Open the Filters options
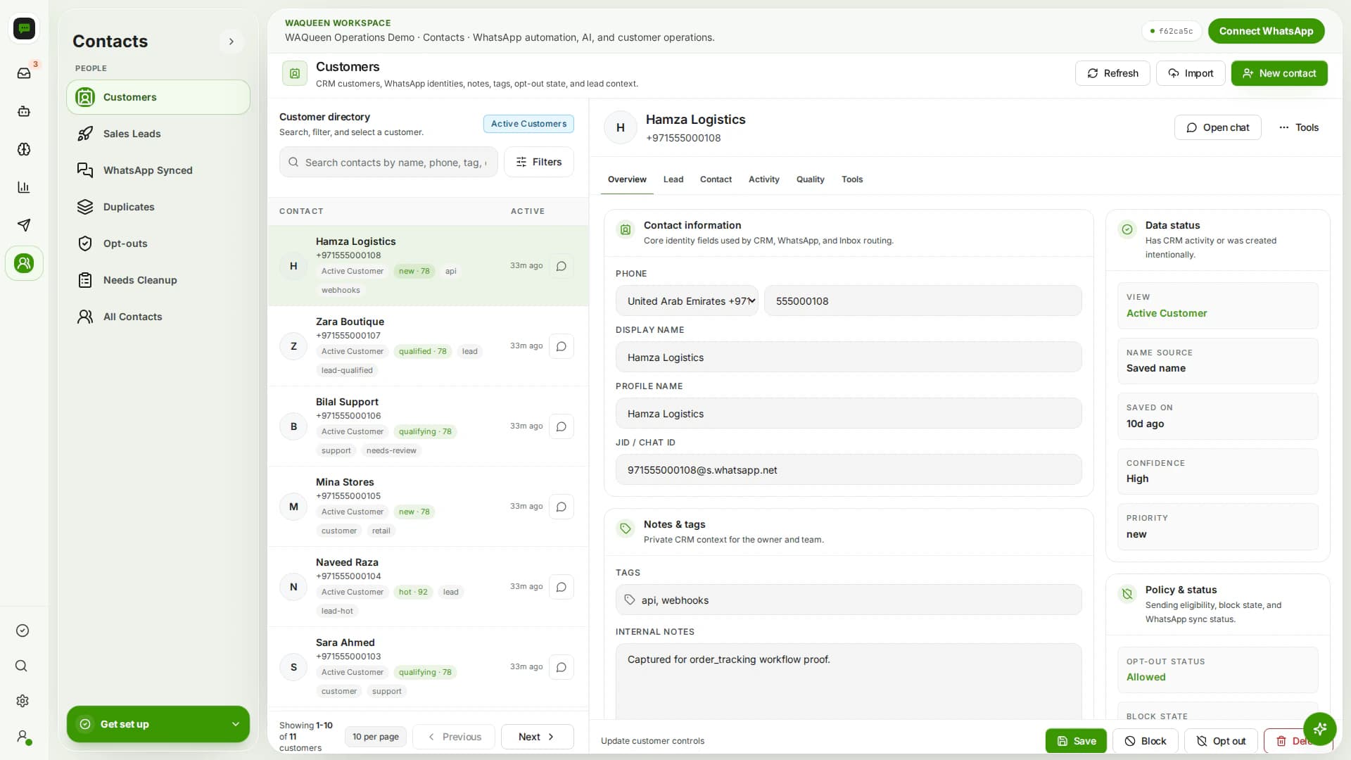1351x760 pixels. pos(539,162)
